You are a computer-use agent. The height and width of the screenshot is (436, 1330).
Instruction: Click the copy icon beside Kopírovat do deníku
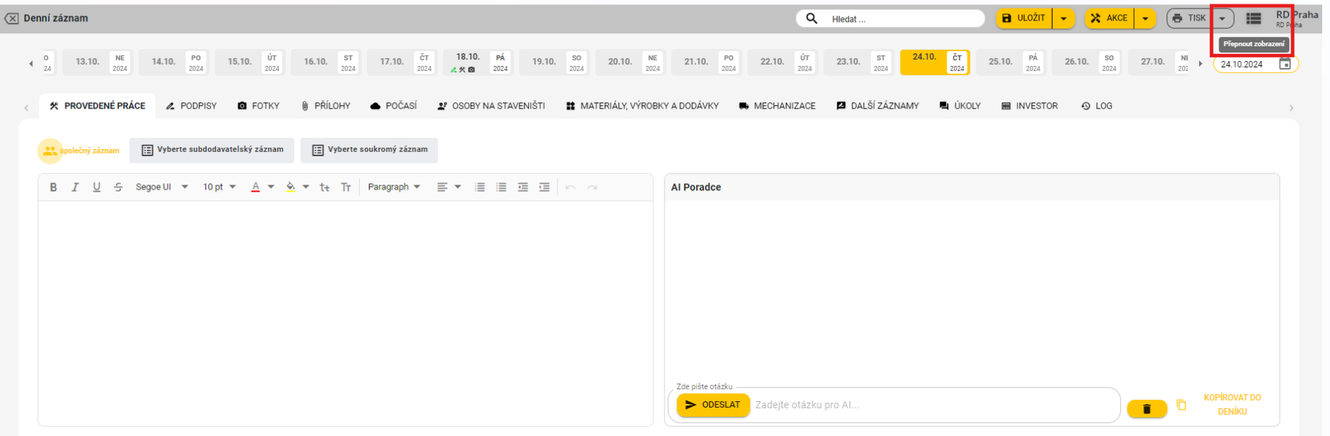coord(1181,405)
